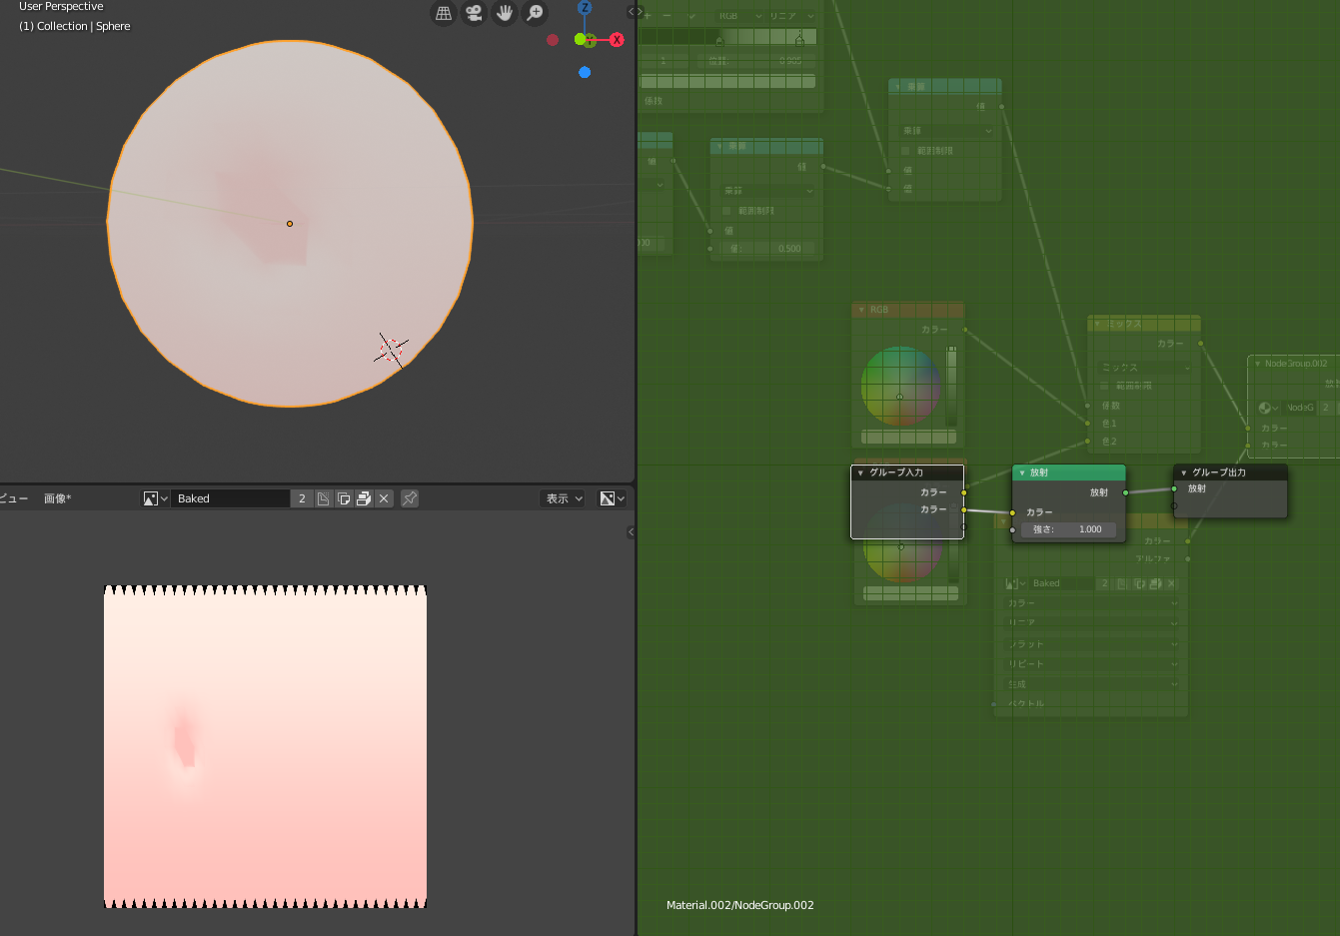Image resolution: width=1340 pixels, height=936 pixels.
Task: Open the display channels dropdown
Action: 612,498
